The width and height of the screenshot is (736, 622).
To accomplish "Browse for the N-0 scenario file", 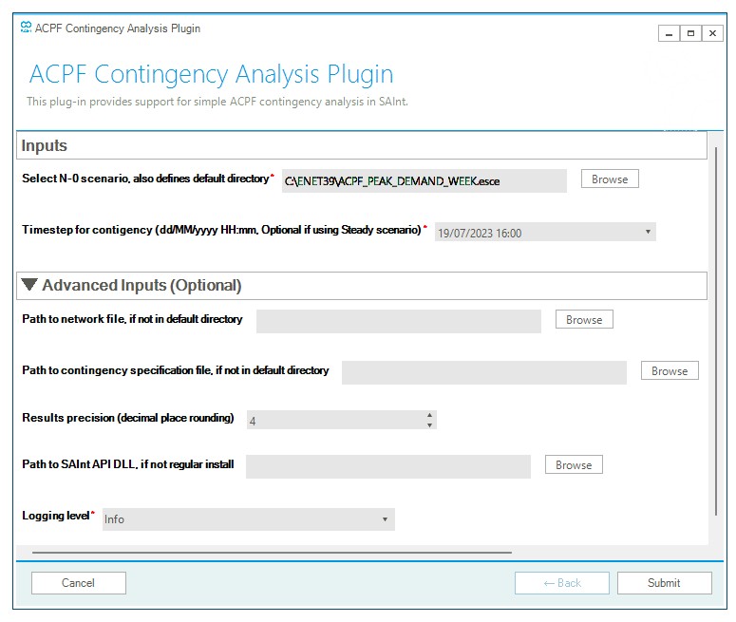I will coord(610,179).
